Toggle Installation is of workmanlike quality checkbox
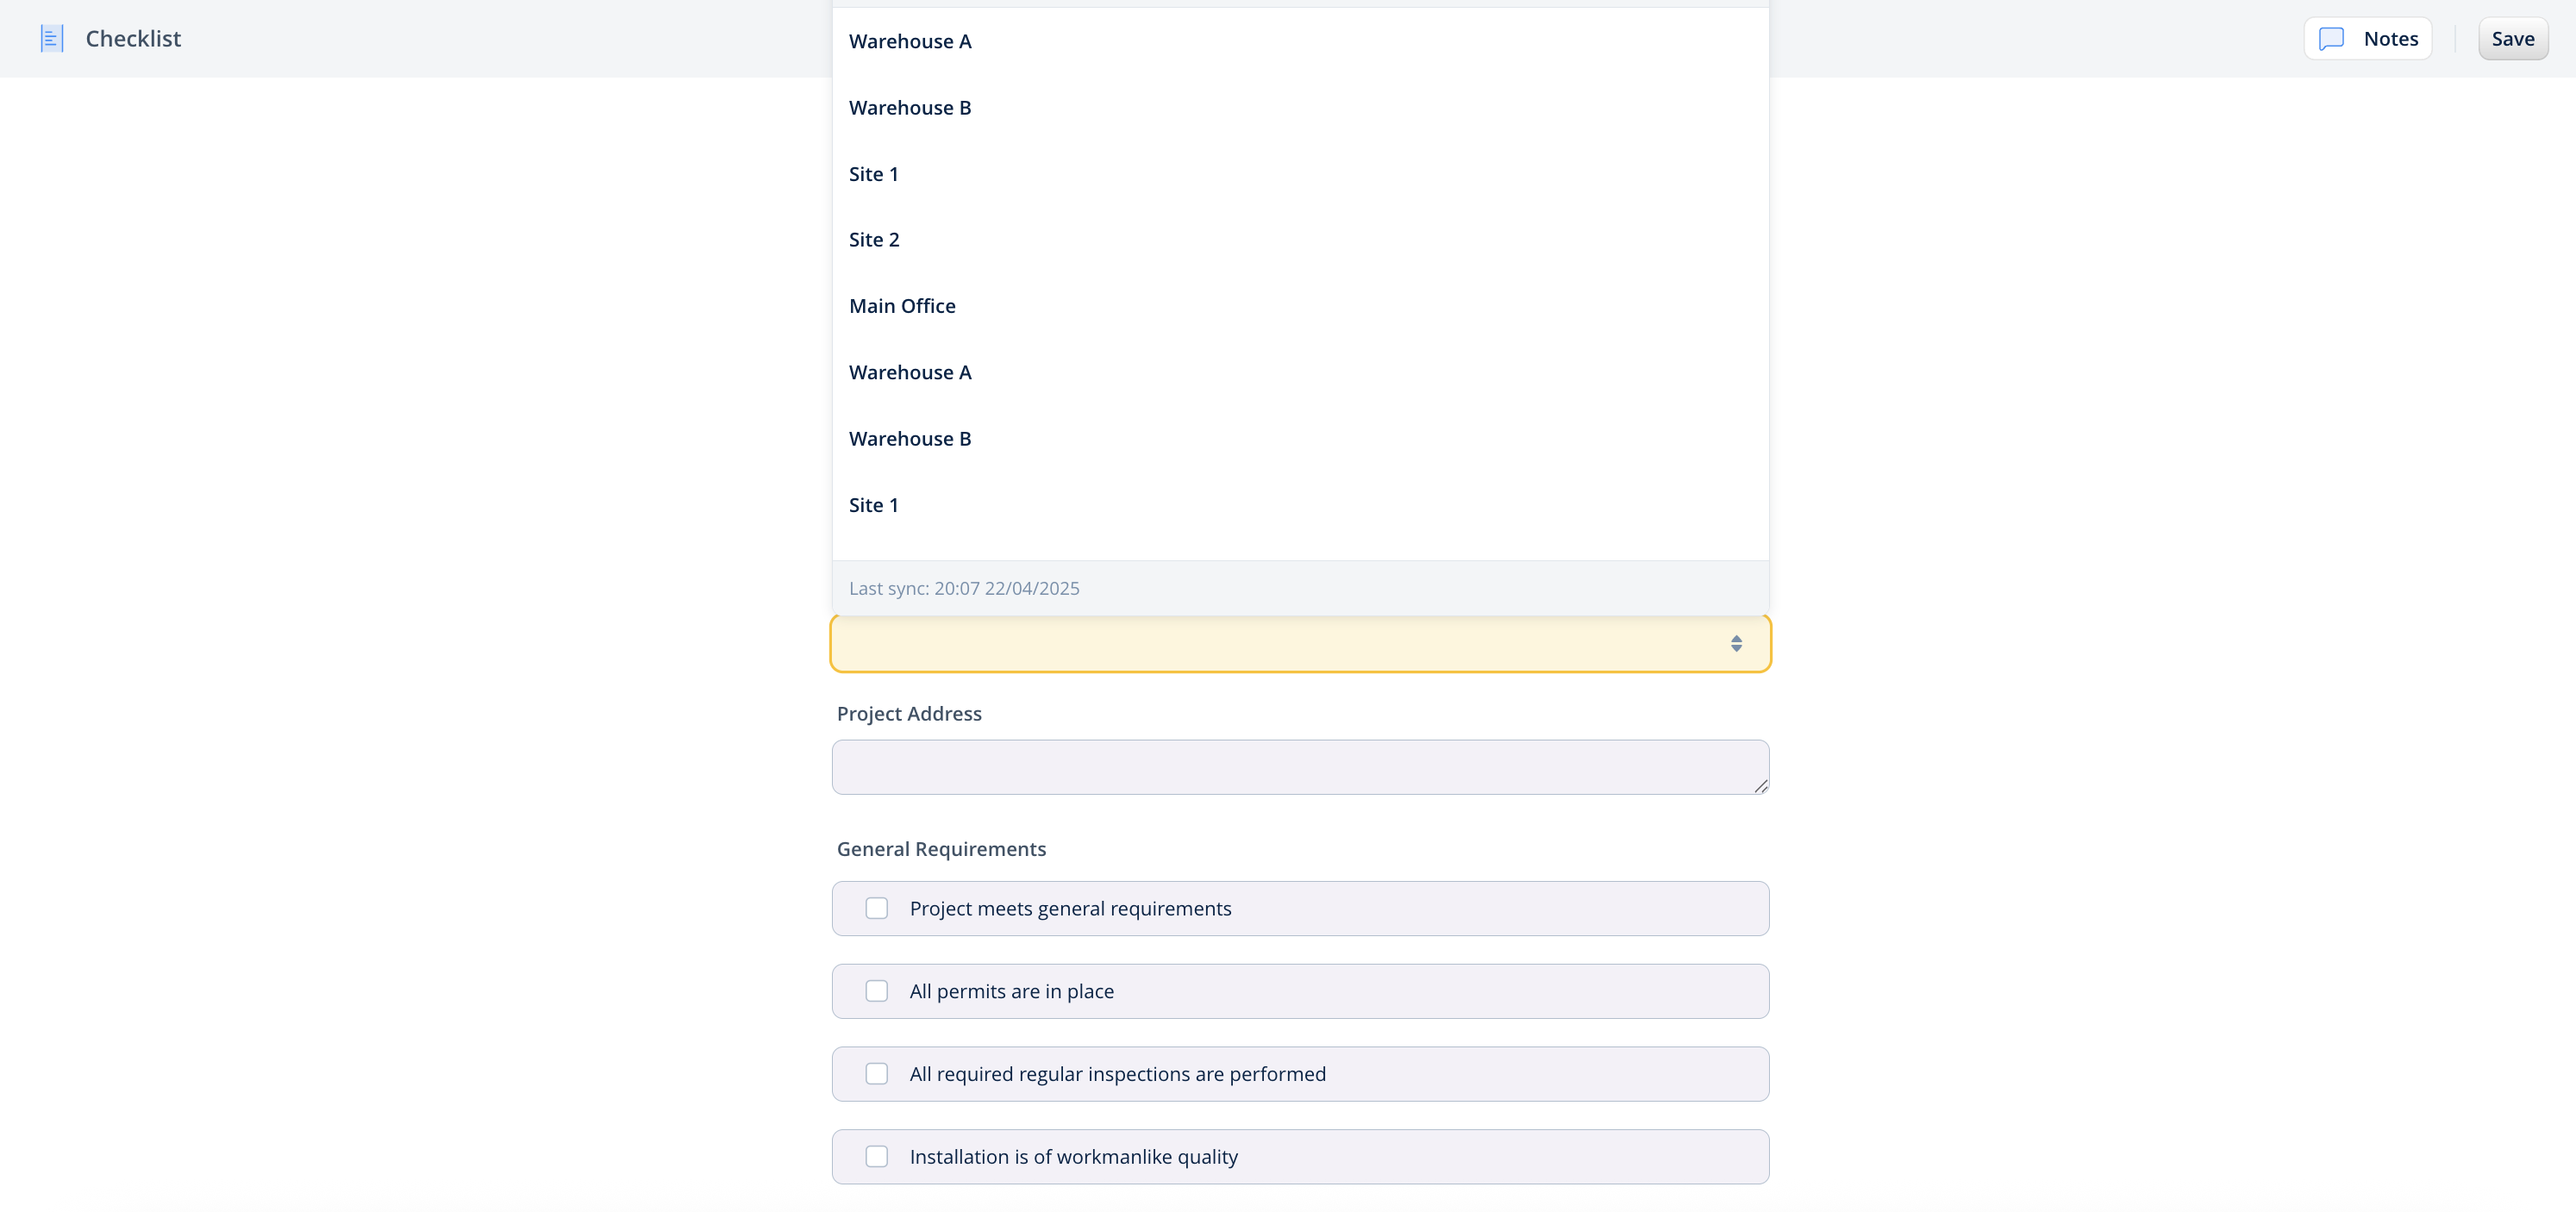The width and height of the screenshot is (2576, 1212). point(876,1157)
